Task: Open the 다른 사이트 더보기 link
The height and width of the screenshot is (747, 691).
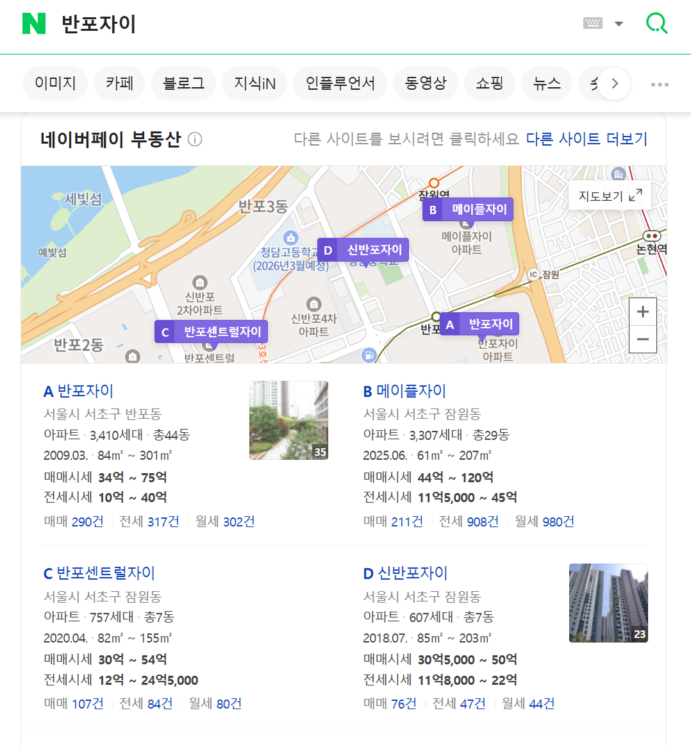Action: (x=587, y=139)
